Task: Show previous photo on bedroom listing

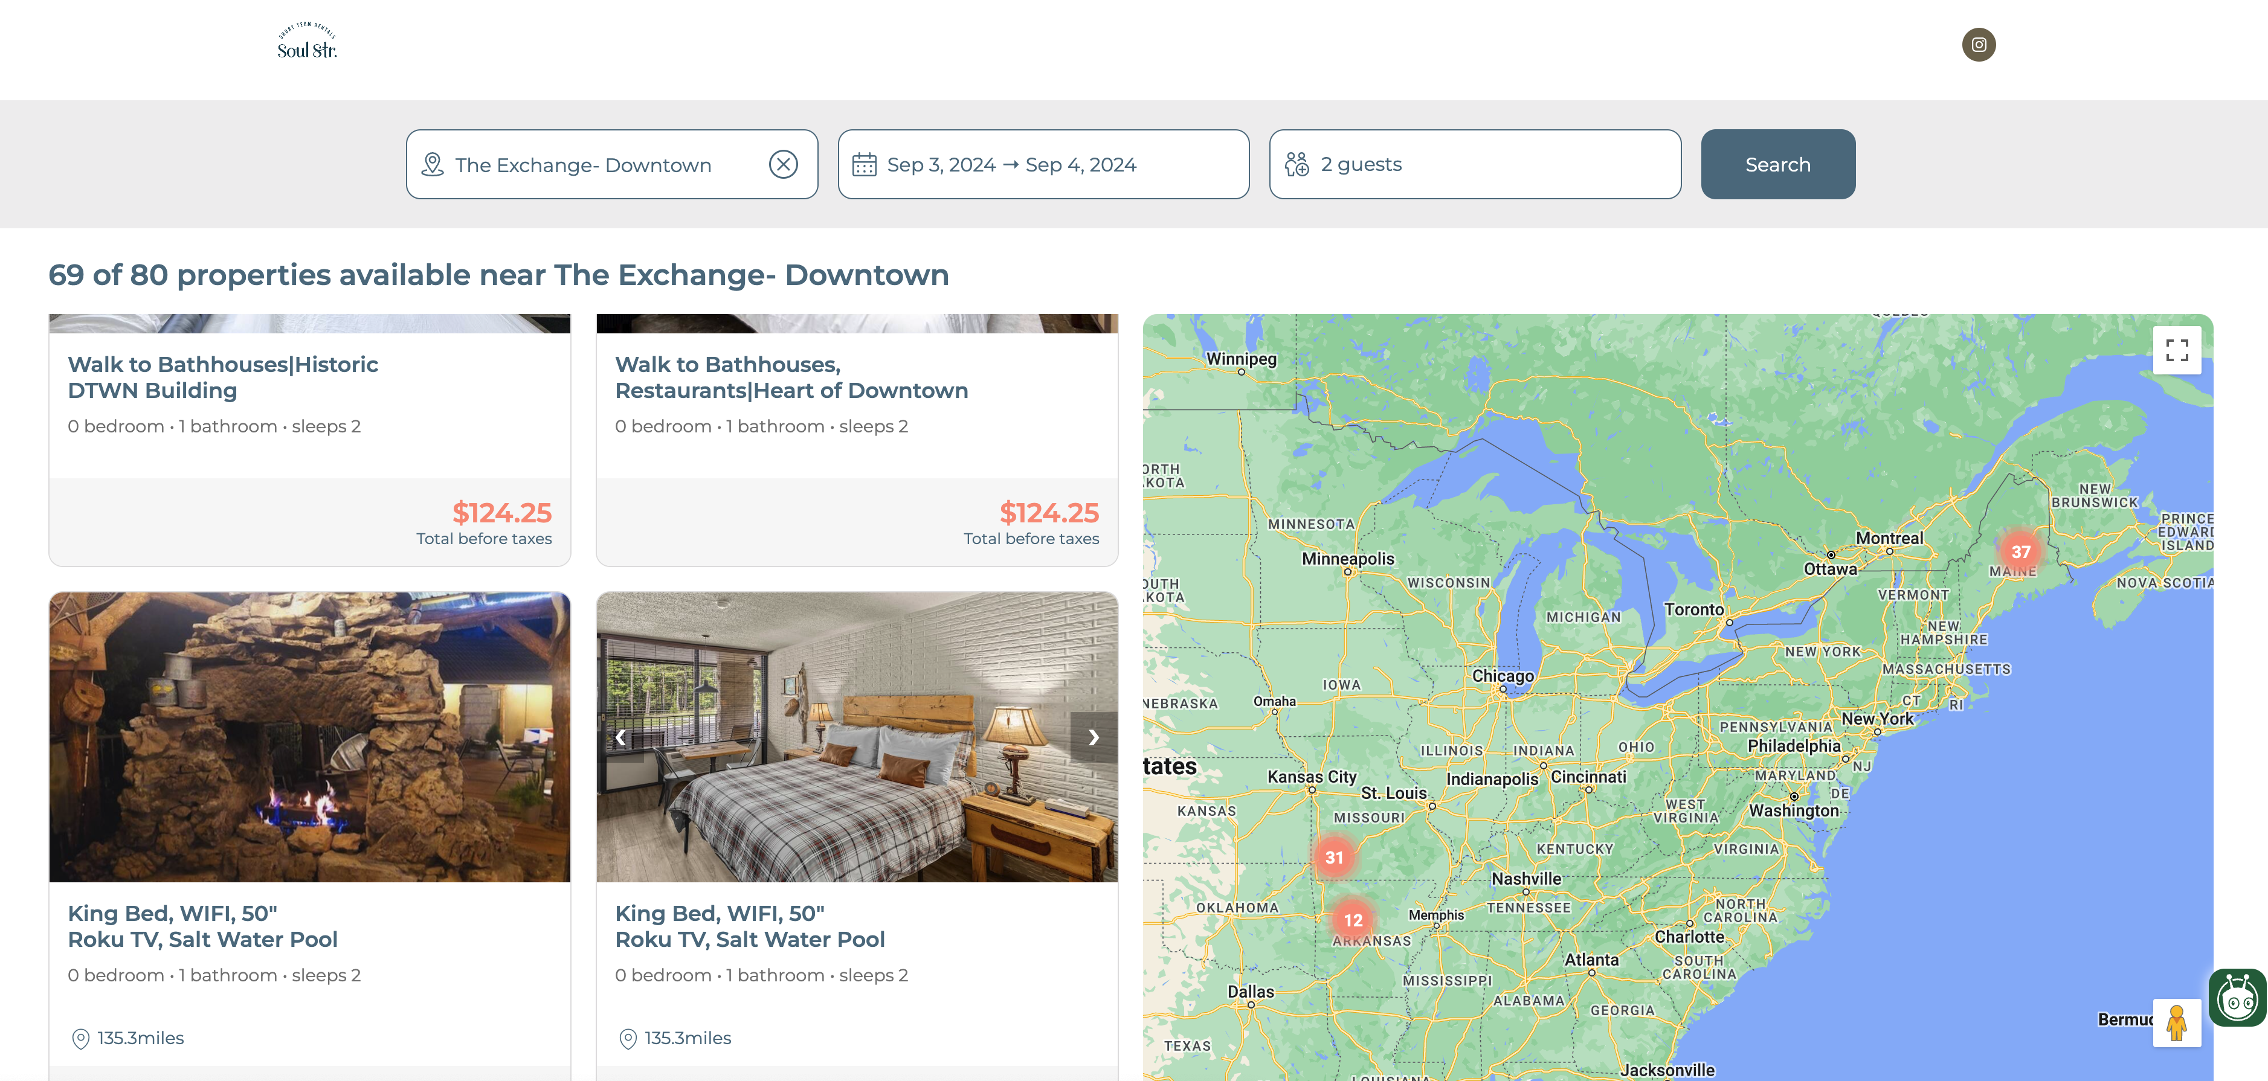Action: (620, 738)
